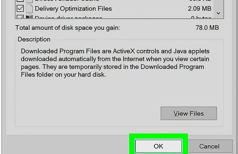Click the Device driver packages icon

(x=29, y=16)
